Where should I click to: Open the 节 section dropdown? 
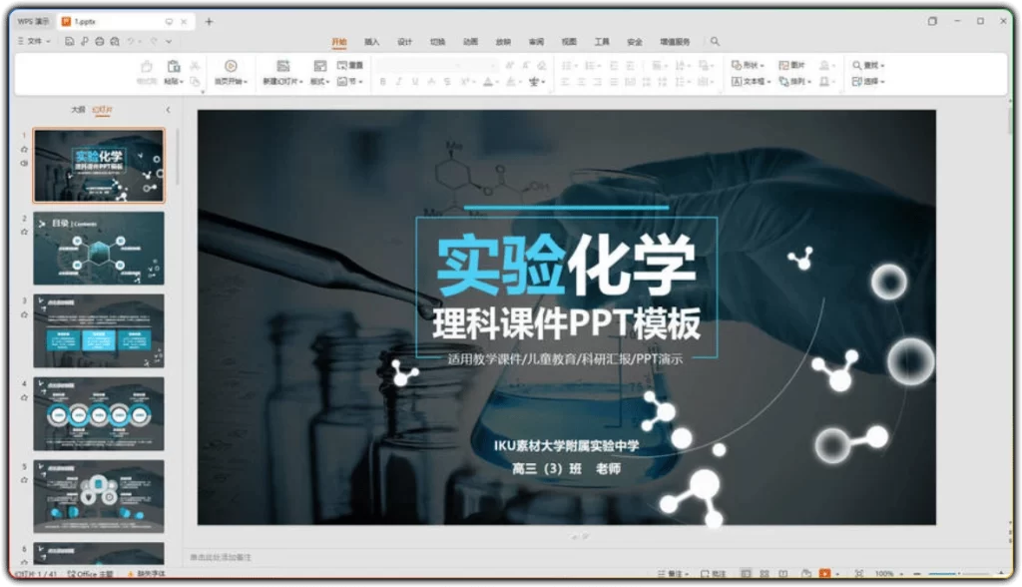click(x=359, y=81)
